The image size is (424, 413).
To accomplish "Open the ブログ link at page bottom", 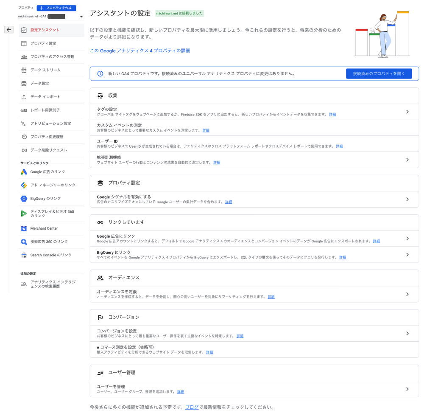I will click(192, 407).
